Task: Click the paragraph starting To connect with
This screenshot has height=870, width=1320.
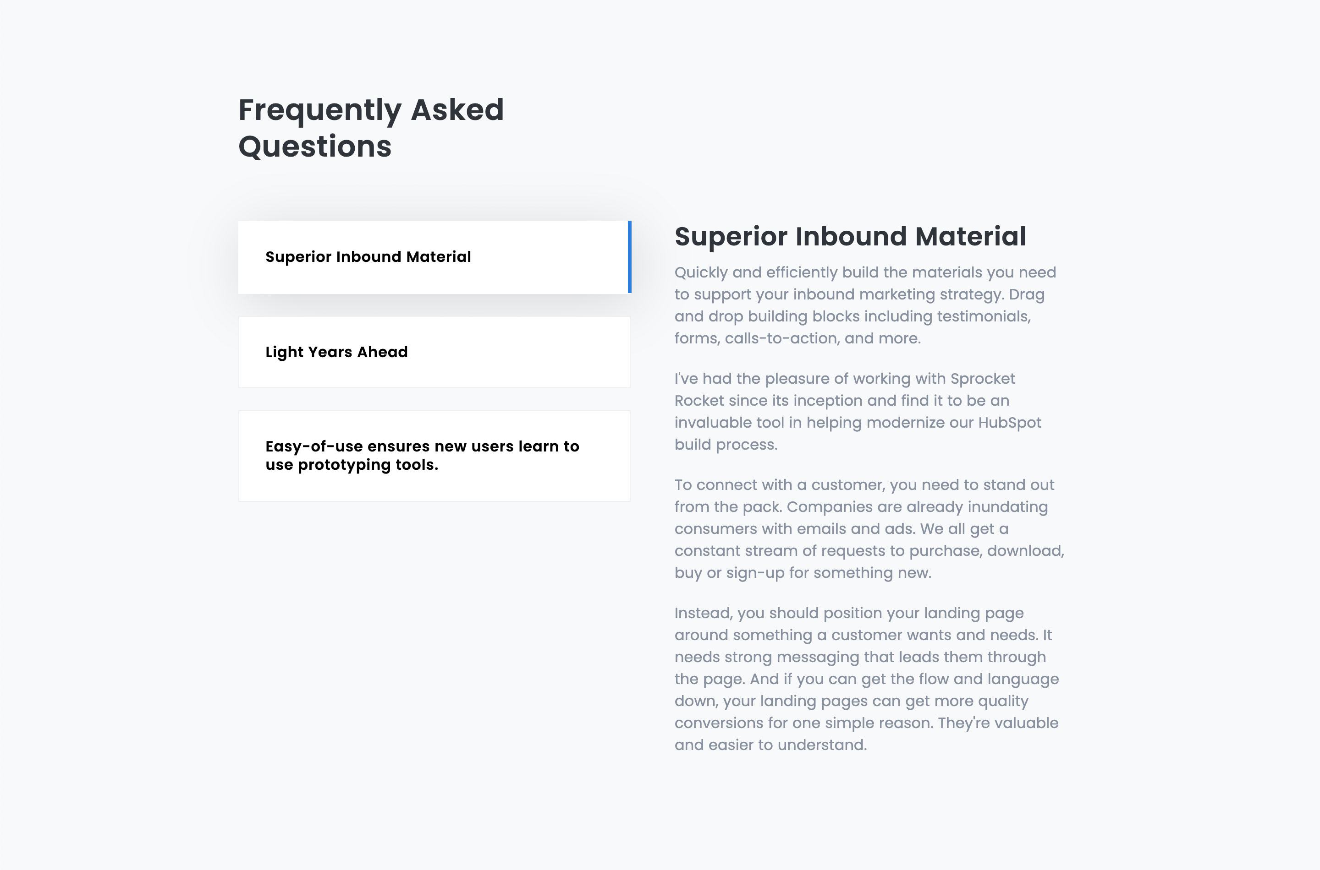Action: point(869,529)
